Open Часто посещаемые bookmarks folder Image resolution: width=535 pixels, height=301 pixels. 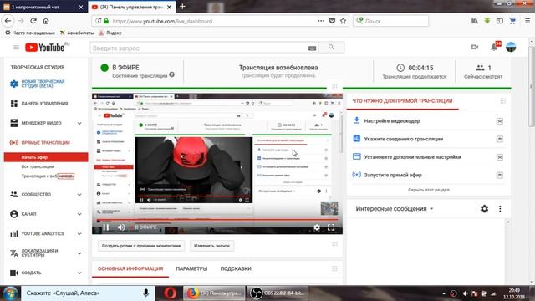[30, 33]
